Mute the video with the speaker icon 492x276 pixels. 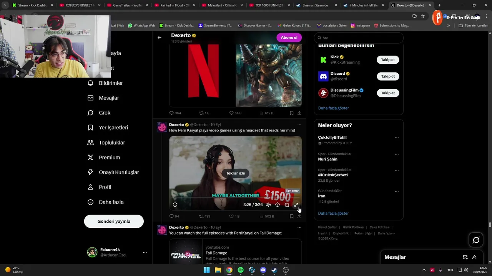pyautogui.click(x=268, y=205)
